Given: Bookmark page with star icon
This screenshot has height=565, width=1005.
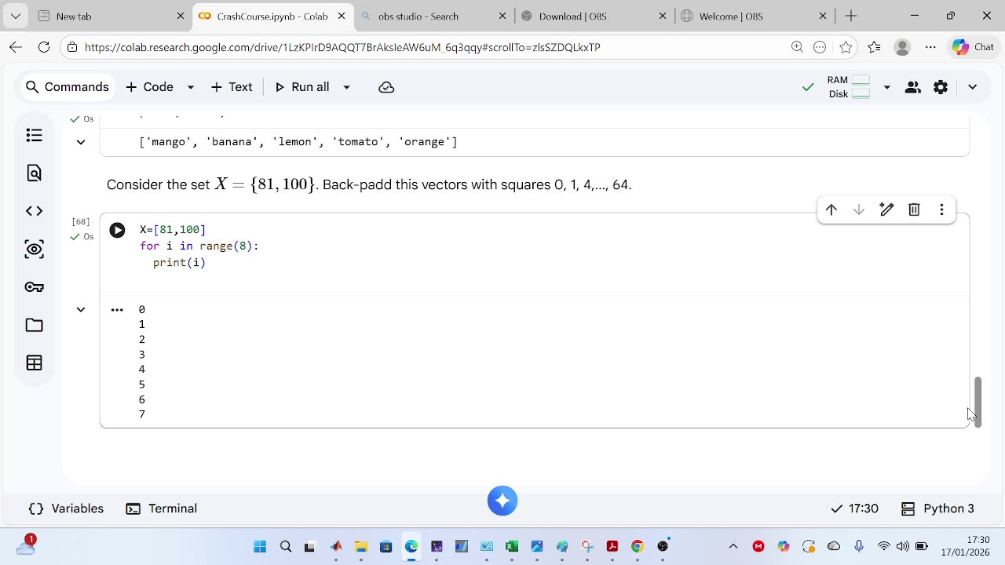Looking at the screenshot, I should coord(846,47).
